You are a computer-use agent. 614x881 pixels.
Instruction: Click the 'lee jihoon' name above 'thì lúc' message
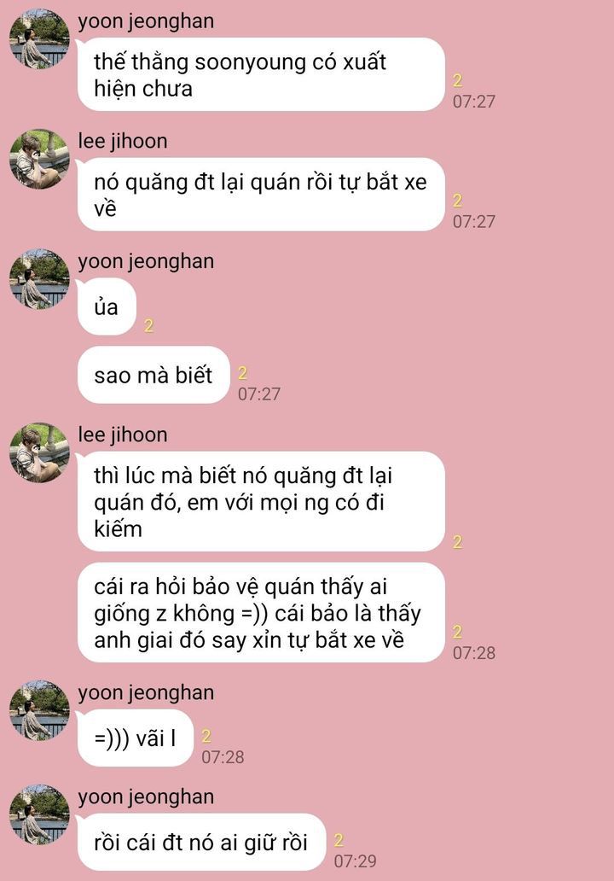122,435
